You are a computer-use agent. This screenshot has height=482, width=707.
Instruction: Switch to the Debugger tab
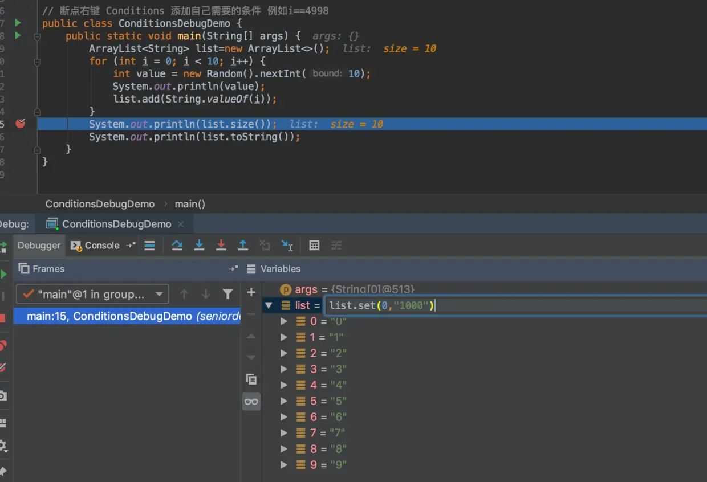[39, 246]
